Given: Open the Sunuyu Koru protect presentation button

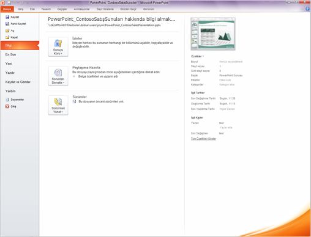Looking at the screenshot, I should [x=58, y=47].
